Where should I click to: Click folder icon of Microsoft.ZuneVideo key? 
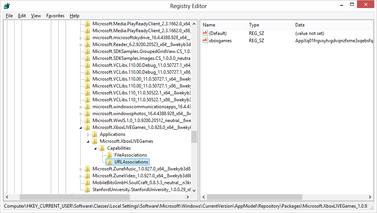[x=88, y=176]
